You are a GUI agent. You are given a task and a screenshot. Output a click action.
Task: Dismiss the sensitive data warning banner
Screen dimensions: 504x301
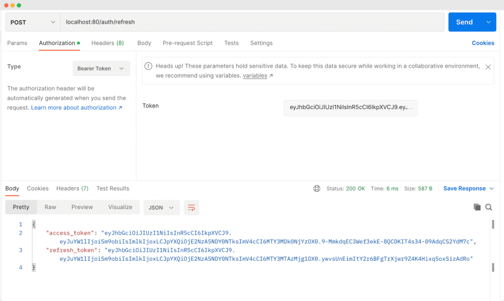488,66
